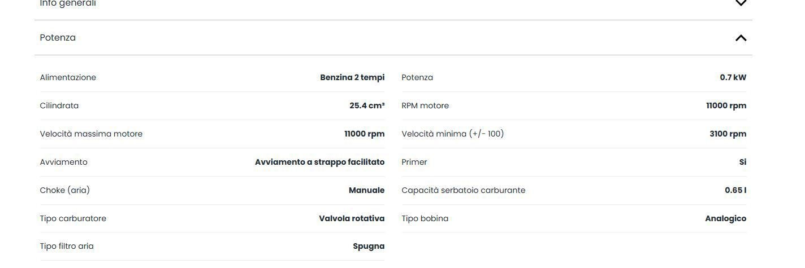Click the 3100 rpm minimum speed value
The width and height of the screenshot is (805, 268).
pyautogui.click(x=728, y=134)
